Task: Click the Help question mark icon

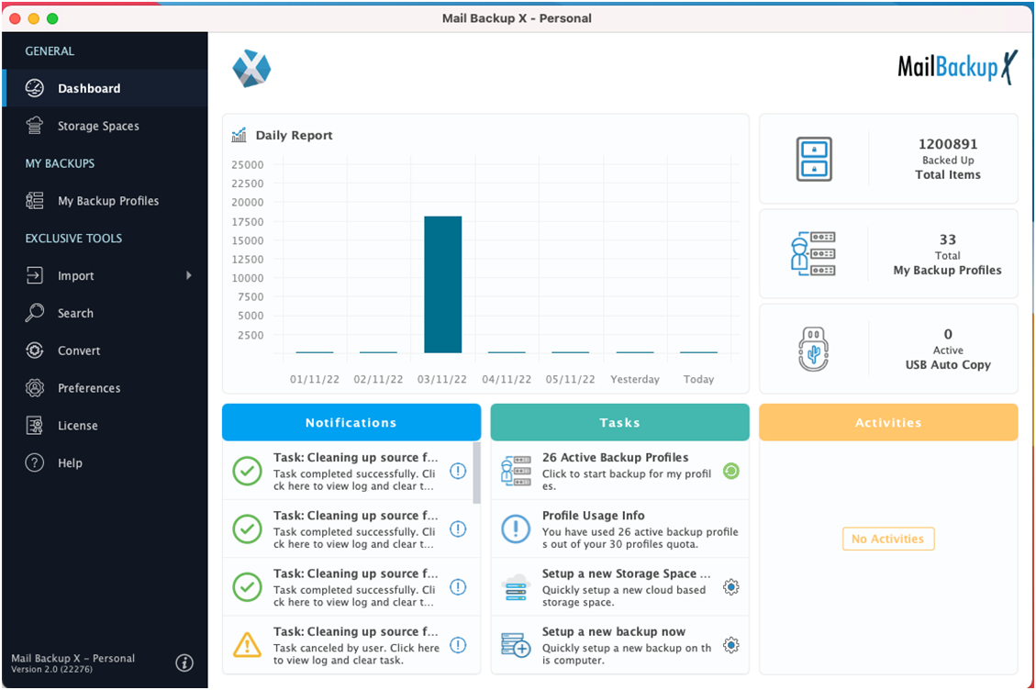Action: coord(34,462)
